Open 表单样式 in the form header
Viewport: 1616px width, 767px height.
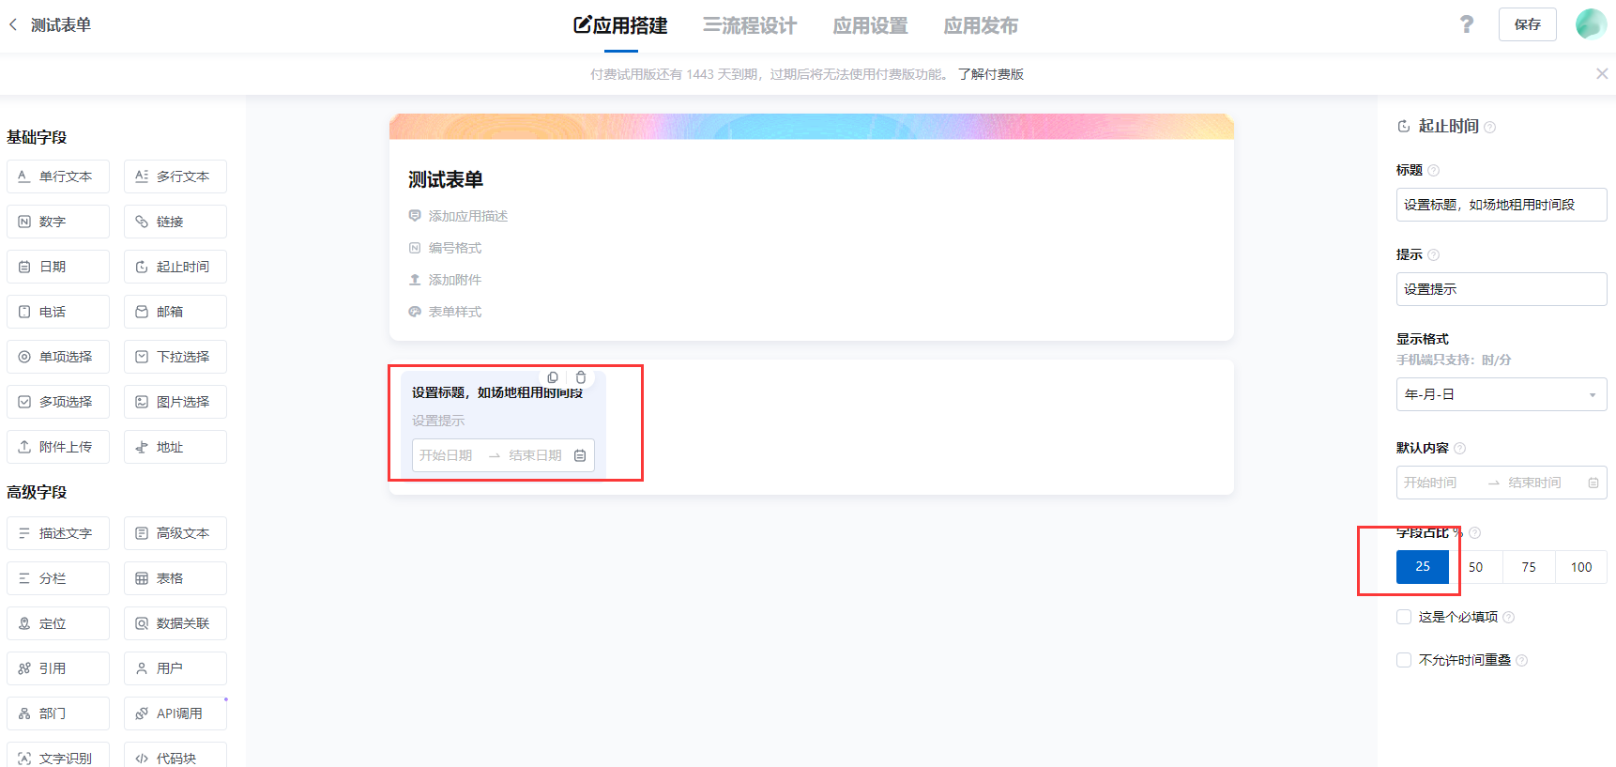click(445, 312)
